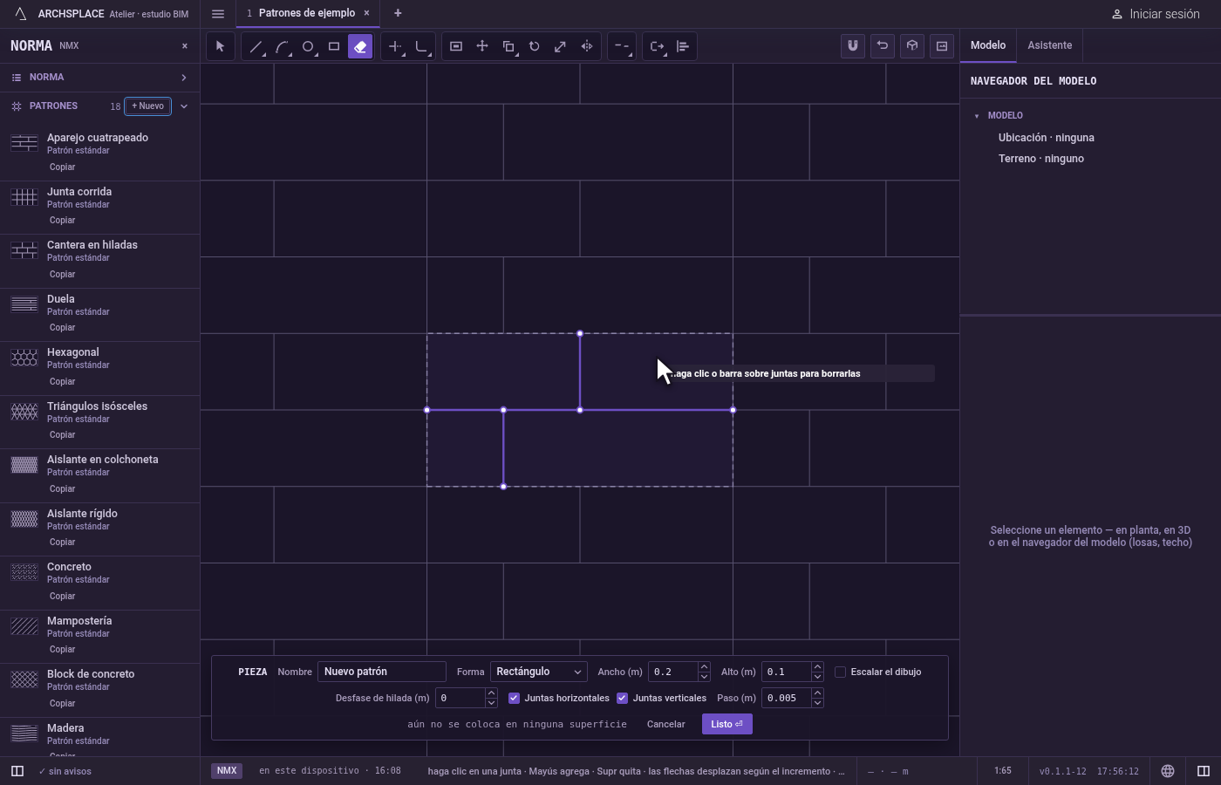Collapse the PATRONES section chevron
This screenshot has height=785, width=1221.
(x=184, y=106)
